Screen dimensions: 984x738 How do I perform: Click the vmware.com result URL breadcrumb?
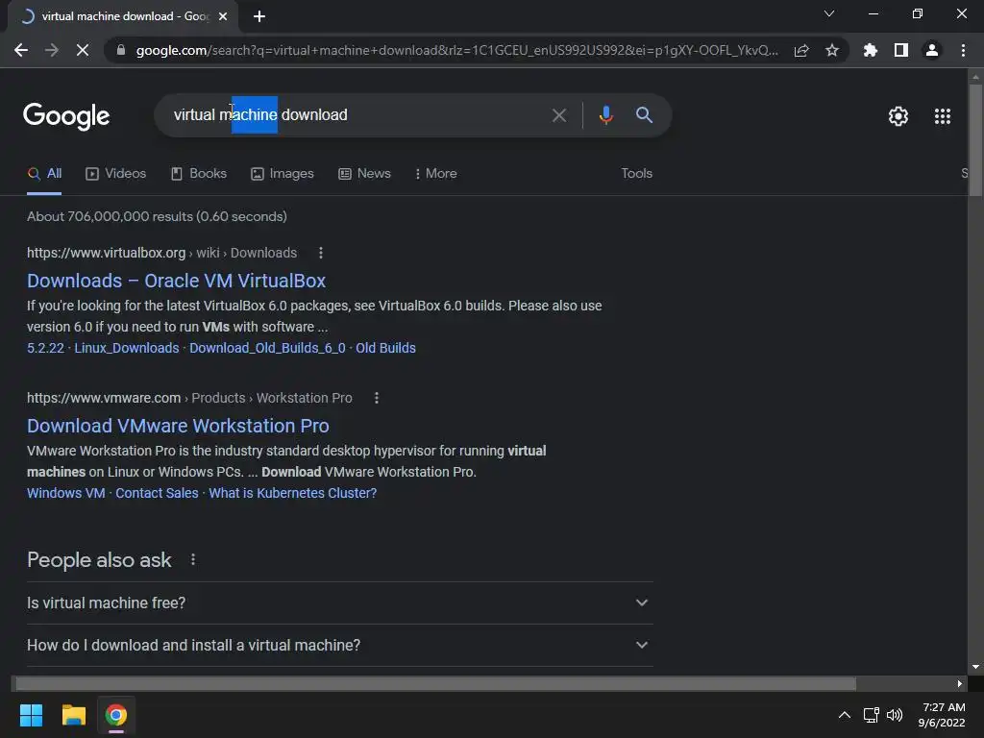click(x=189, y=398)
